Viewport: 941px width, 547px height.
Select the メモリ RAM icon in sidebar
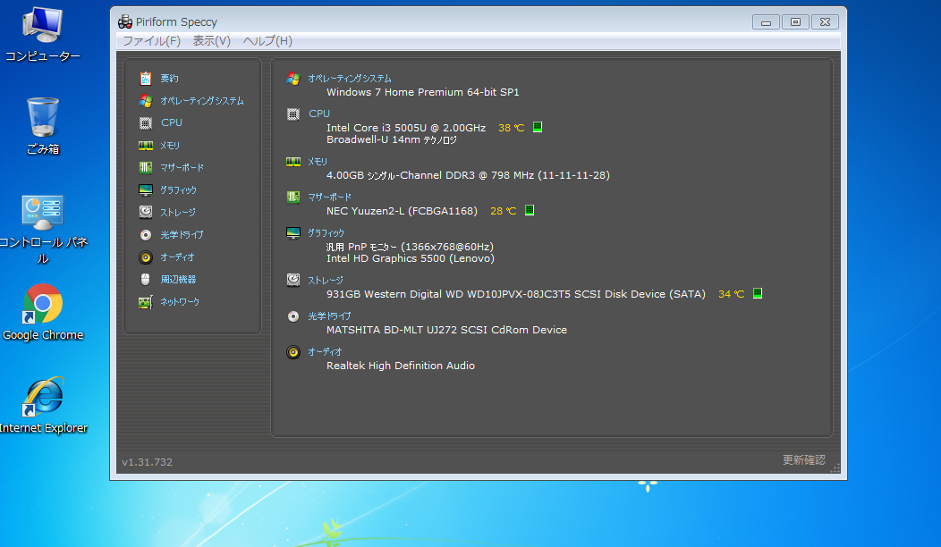(x=145, y=145)
